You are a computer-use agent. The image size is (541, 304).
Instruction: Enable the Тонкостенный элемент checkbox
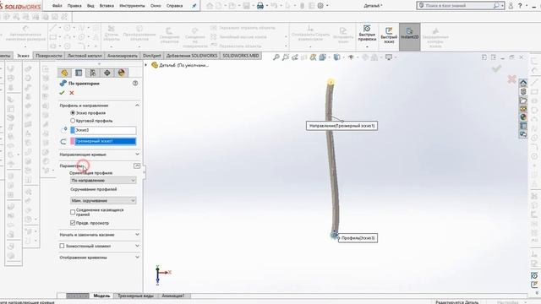coord(62,246)
